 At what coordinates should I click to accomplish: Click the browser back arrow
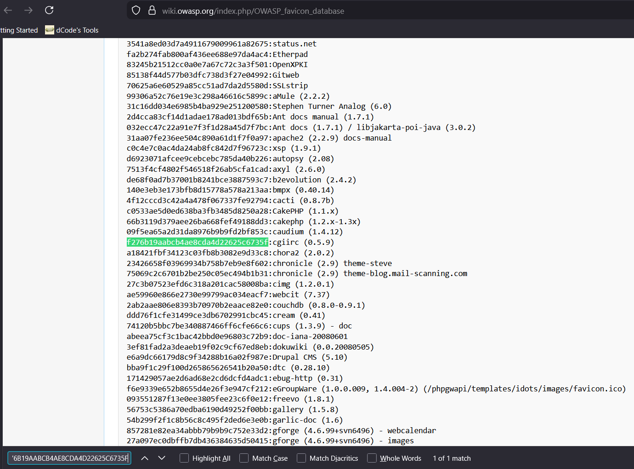point(8,10)
